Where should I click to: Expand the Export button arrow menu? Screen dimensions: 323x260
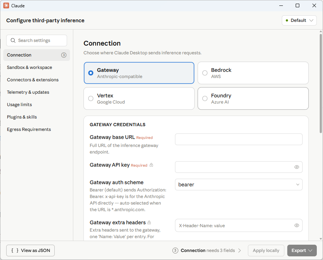[310, 250]
